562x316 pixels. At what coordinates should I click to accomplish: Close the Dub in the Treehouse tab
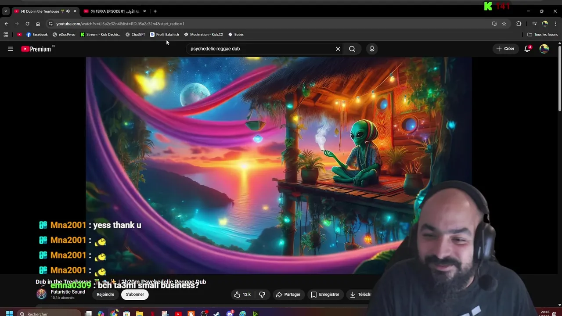(75, 11)
